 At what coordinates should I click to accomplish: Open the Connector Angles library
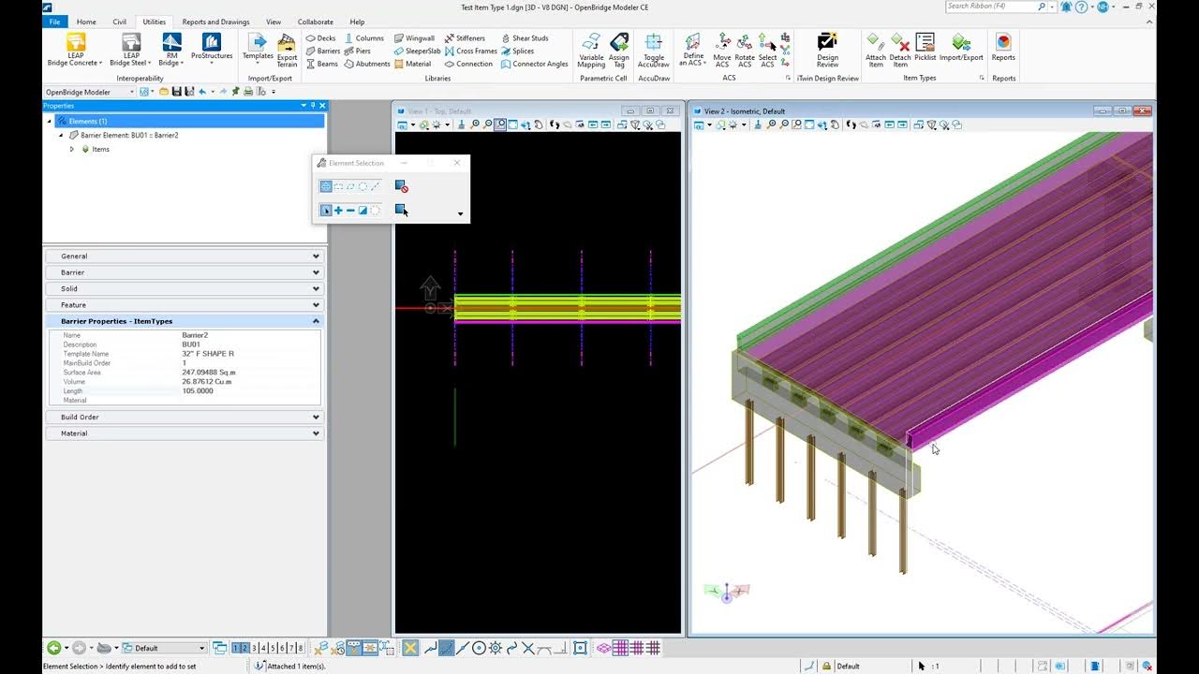[x=534, y=65]
